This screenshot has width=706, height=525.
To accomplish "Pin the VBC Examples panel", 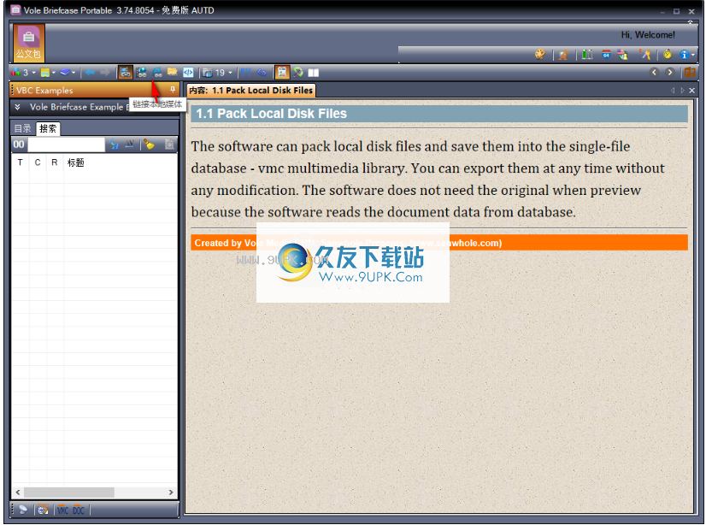I will click(x=173, y=90).
